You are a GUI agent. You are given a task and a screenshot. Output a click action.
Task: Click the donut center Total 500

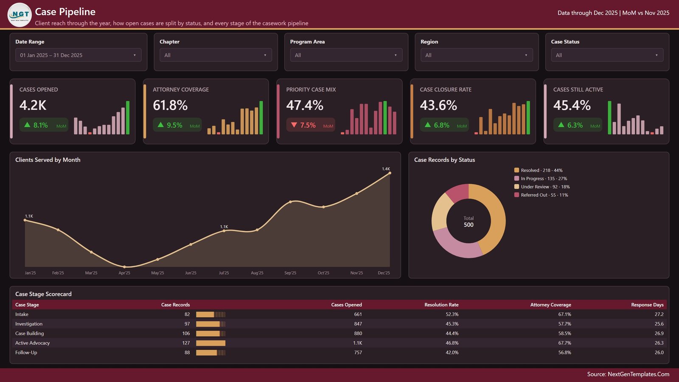pyautogui.click(x=469, y=222)
